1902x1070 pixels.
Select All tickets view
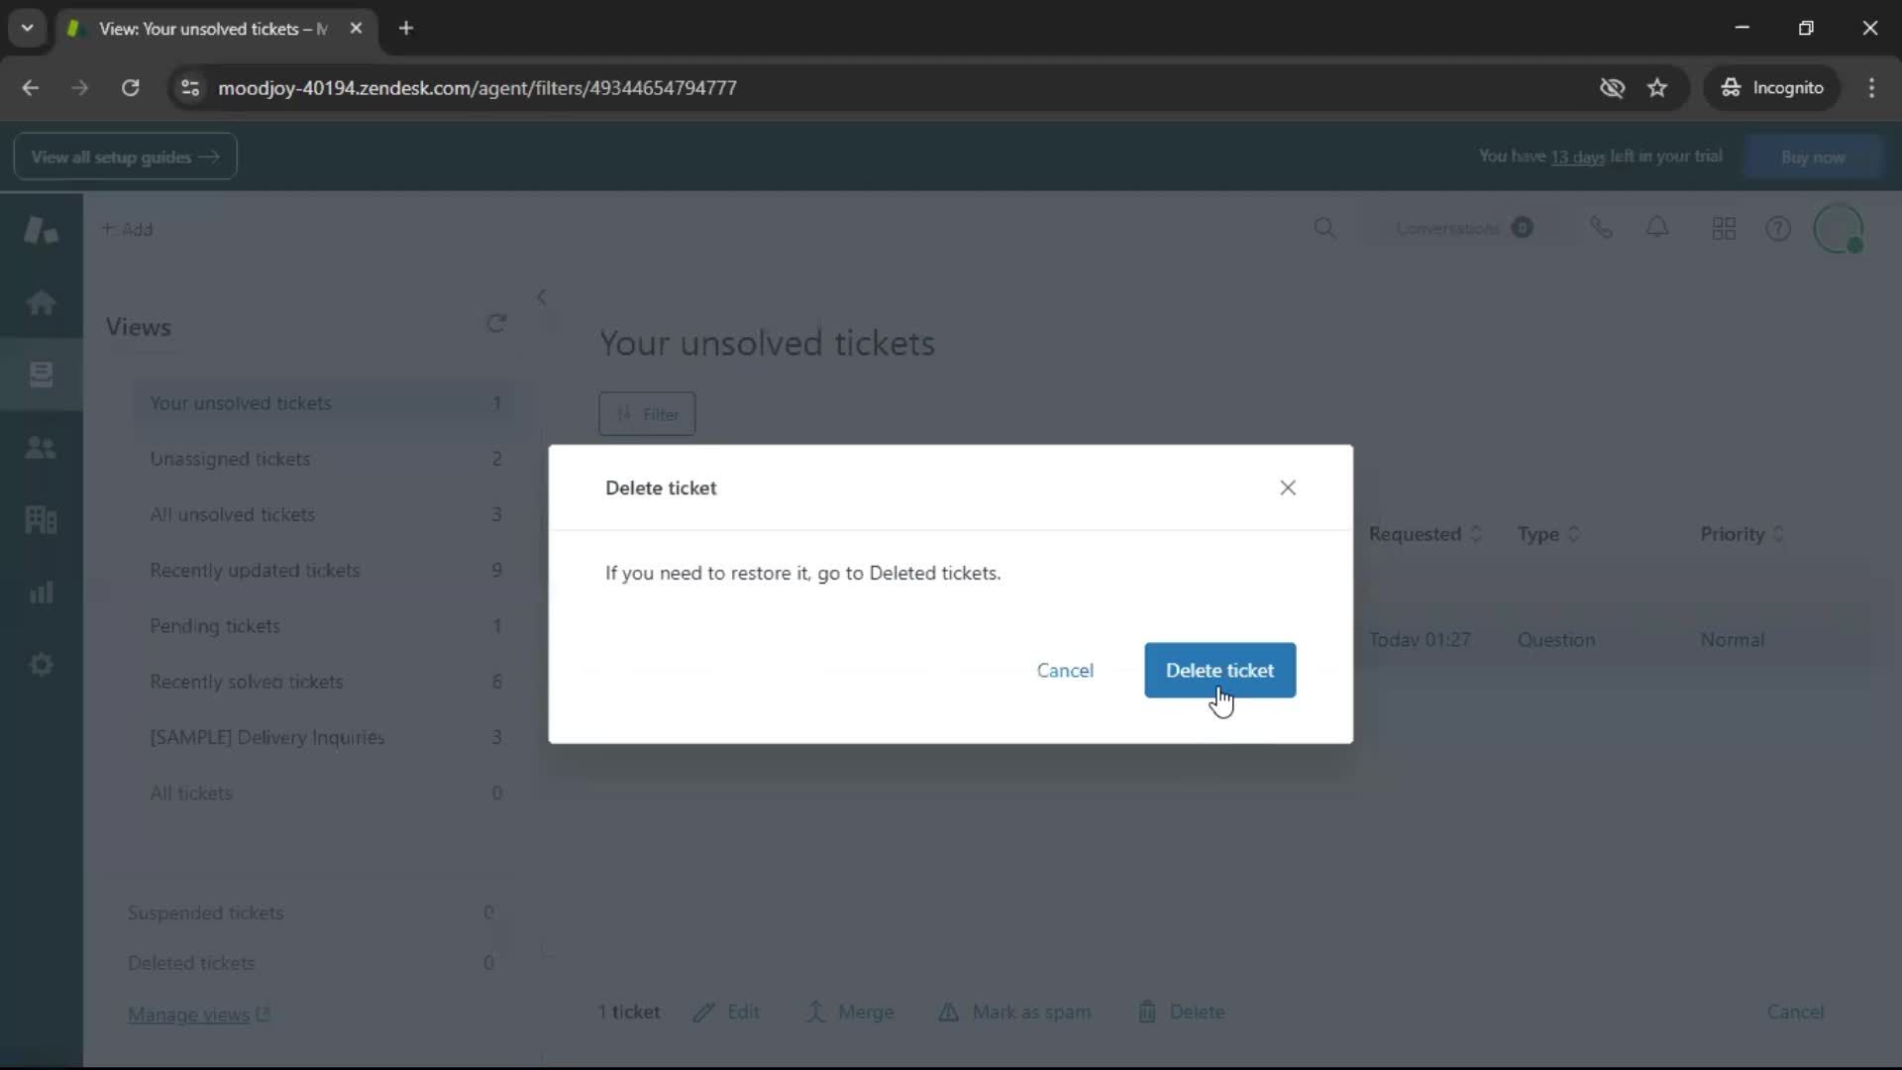(x=323, y=794)
